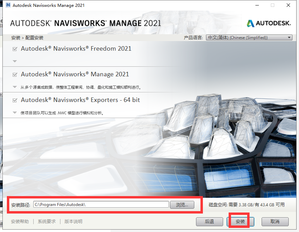Expand the Navisworks Freedom 2021 settings arrow
This screenshot has width=299, height=232.
click(x=14, y=61)
